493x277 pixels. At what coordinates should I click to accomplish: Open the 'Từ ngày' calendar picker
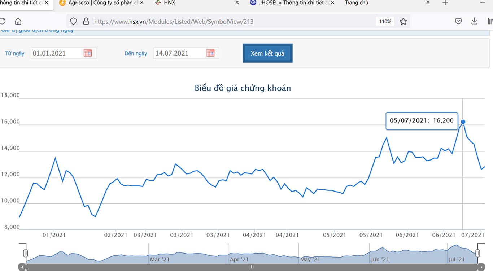pyautogui.click(x=88, y=53)
